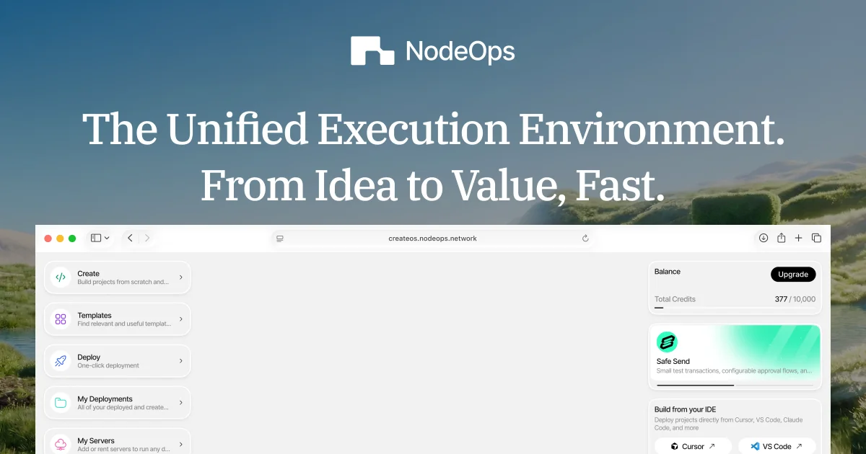Viewport: 866px width, 454px height.
Task: Open the sidebar toggle dropdown chevron
Action: (x=107, y=238)
